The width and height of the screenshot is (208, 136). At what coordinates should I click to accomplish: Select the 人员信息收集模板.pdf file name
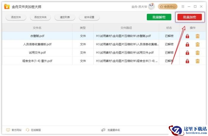pyautogui.click(x=37, y=44)
